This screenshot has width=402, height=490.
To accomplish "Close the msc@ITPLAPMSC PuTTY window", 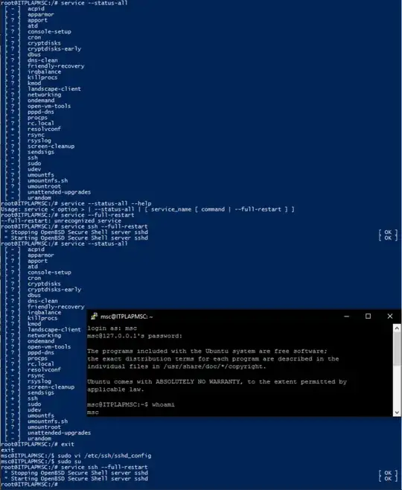I will [x=390, y=316].
